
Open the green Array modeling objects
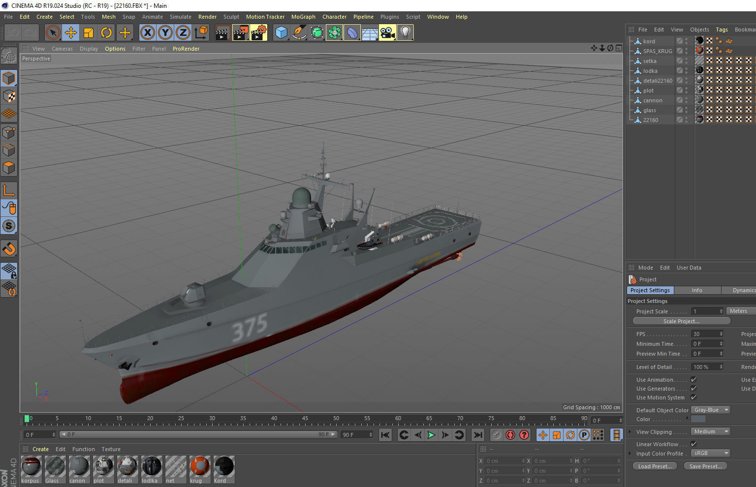pos(334,33)
